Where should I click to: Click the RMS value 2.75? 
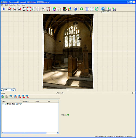pyautogui.click(x=67, y=115)
